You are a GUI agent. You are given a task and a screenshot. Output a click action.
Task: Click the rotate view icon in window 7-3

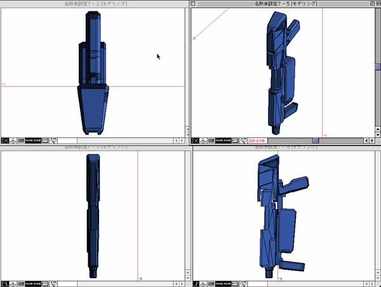pyautogui.click(x=53, y=284)
